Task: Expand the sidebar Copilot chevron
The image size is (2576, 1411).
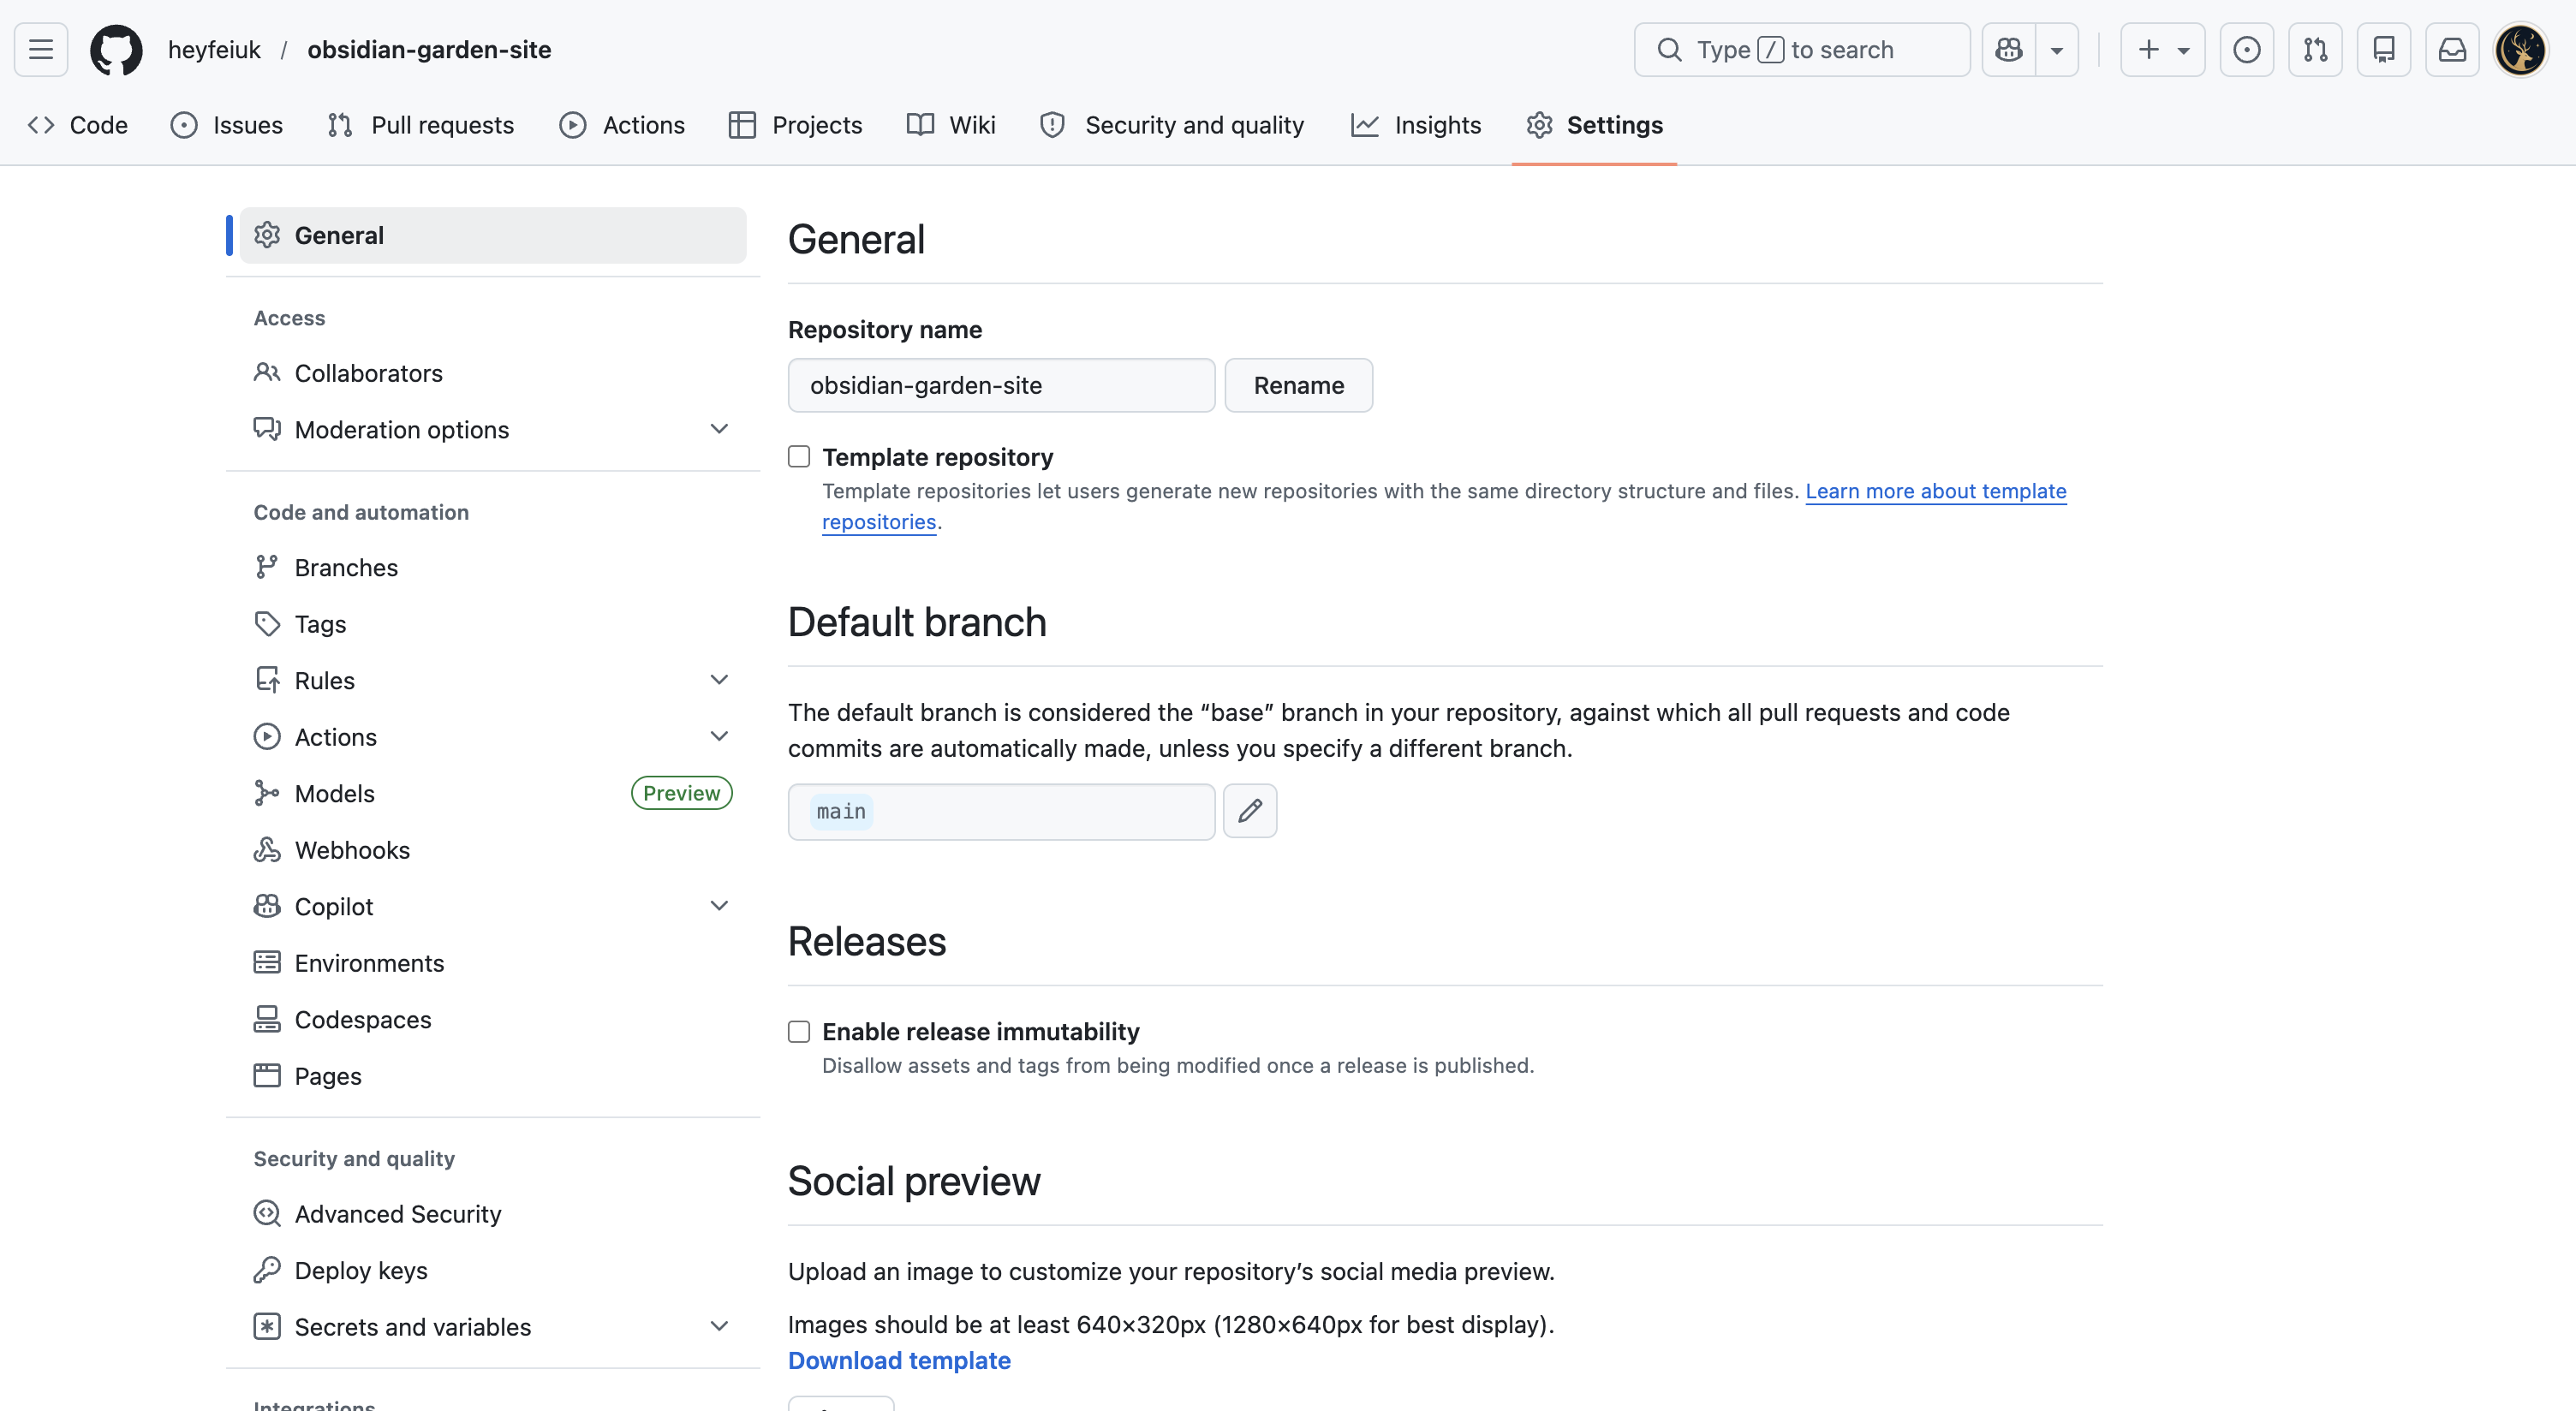Action: click(x=719, y=906)
